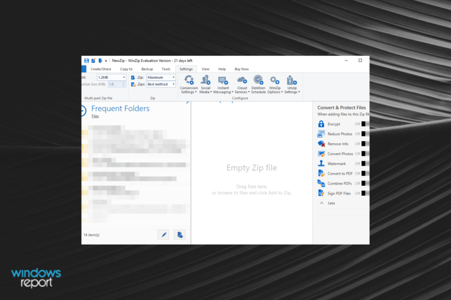Open the blue File menu button
The width and height of the screenshot is (451, 300).
[x=83, y=69]
